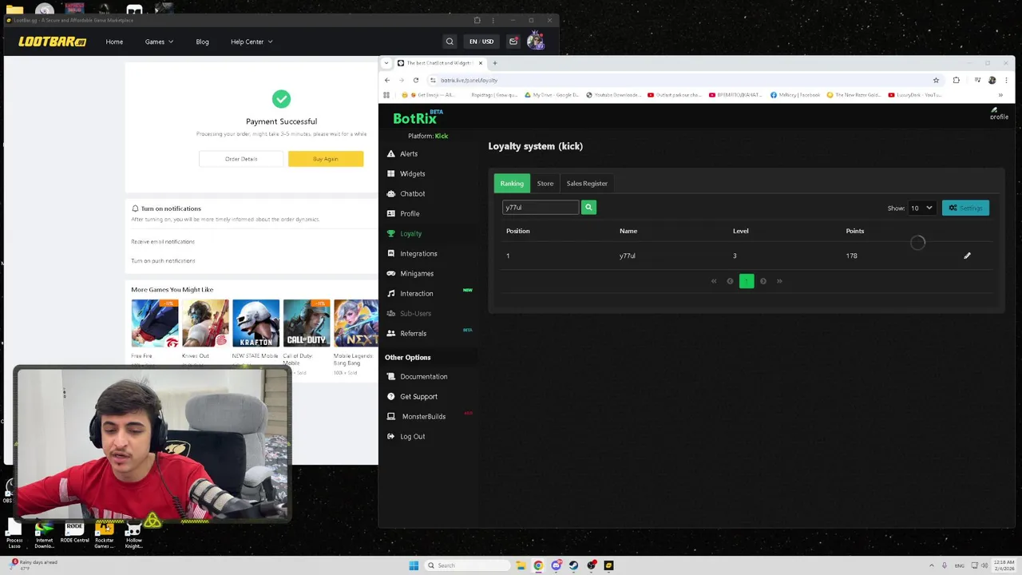Open Get Support in BotRix
The width and height of the screenshot is (1022, 575).
click(x=412, y=396)
